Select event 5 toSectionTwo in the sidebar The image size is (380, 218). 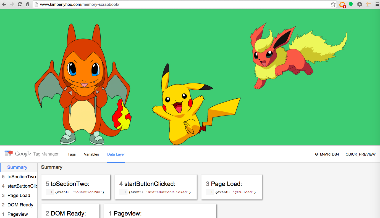tap(19, 177)
